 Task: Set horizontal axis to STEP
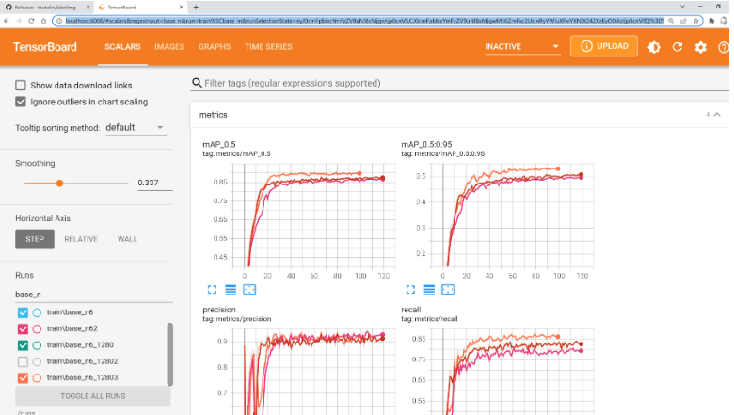35,239
